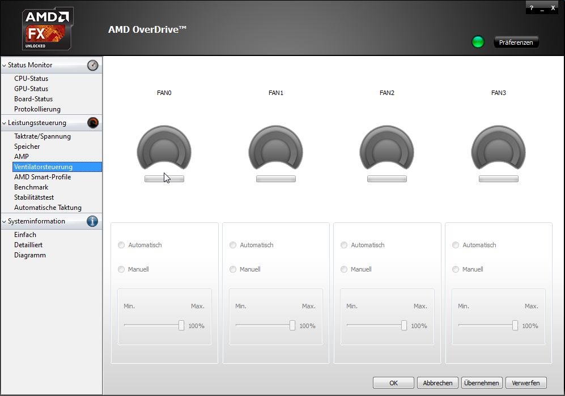Open Taktrate/Spannung settings
This screenshot has width=565, height=396.
[42, 136]
